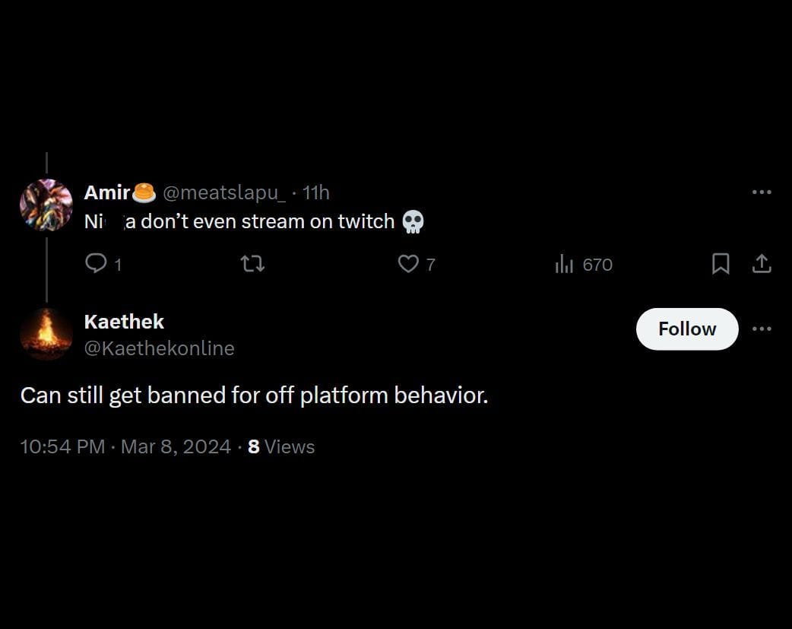
Task: Share Amir's tweet
Action: click(762, 264)
